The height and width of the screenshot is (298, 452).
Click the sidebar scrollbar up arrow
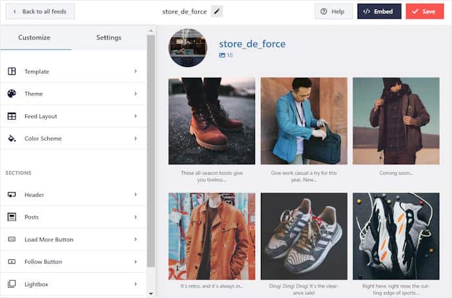[x=150, y=30]
